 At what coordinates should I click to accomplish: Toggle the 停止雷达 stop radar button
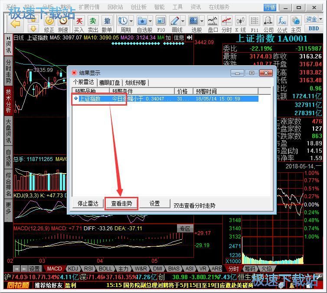pyautogui.click(x=88, y=203)
